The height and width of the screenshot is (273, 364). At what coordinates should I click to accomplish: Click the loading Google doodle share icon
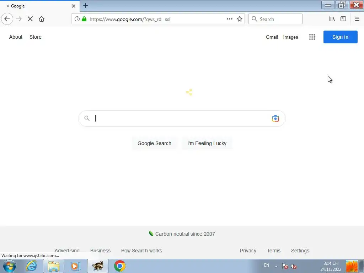[x=189, y=92]
